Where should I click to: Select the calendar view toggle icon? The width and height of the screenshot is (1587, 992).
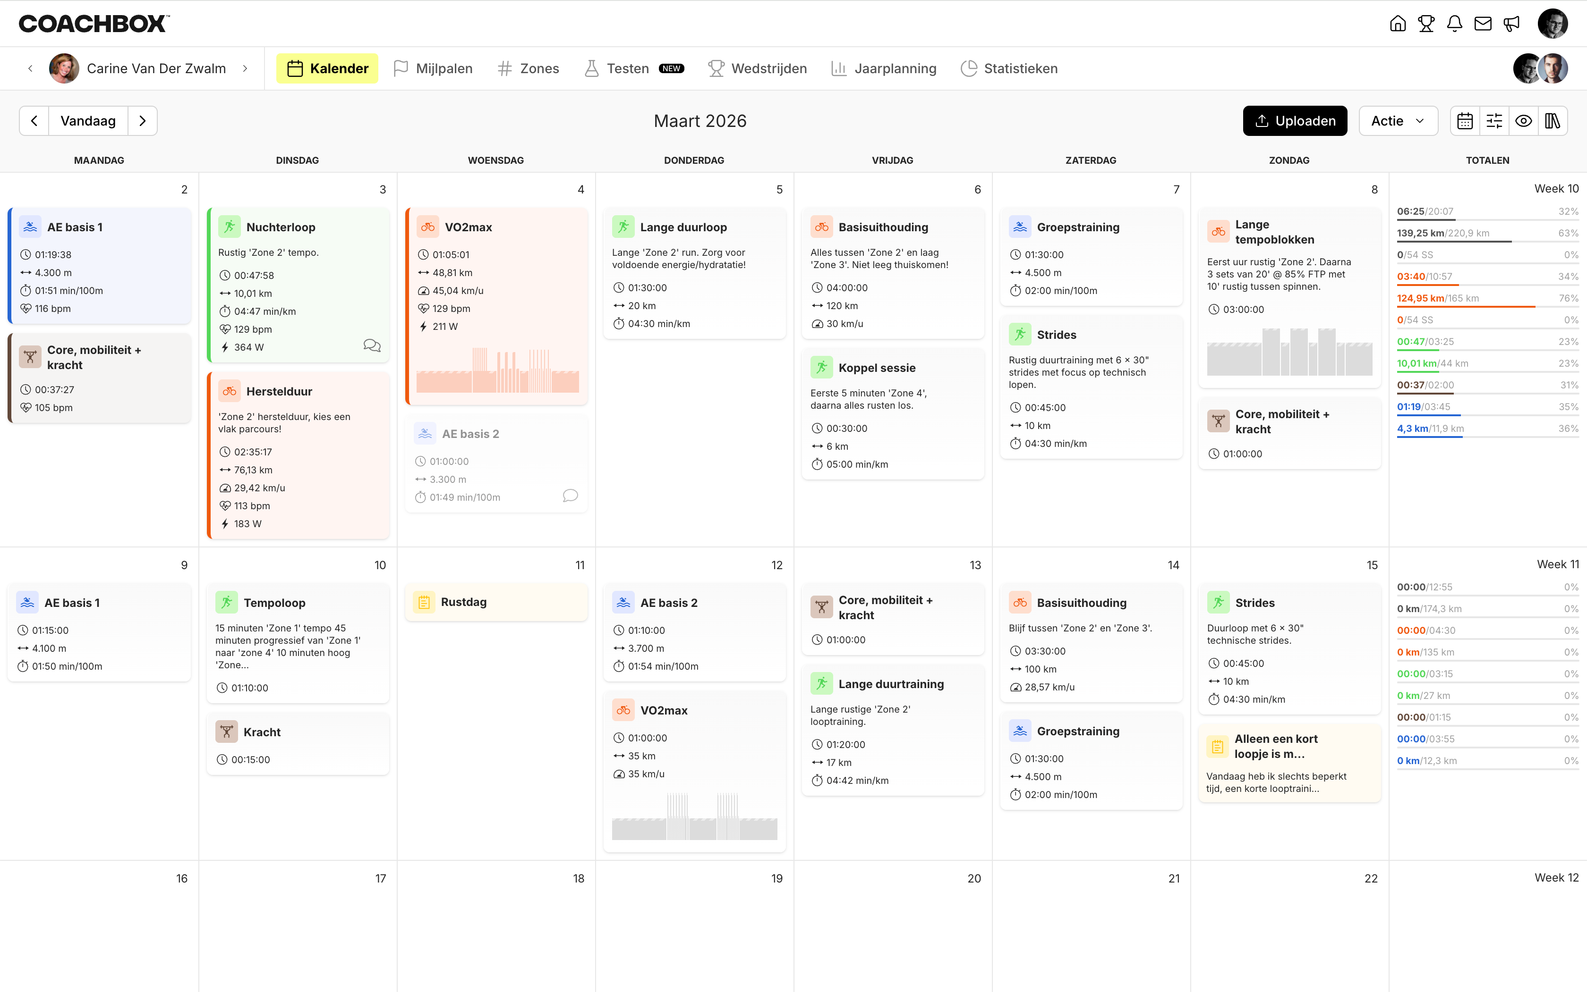coord(1466,121)
